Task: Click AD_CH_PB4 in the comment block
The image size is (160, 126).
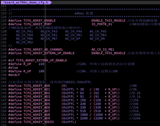Action: pos(98,35)
